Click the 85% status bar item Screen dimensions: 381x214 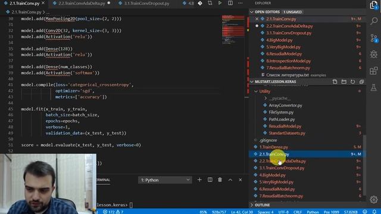(x=203, y=212)
